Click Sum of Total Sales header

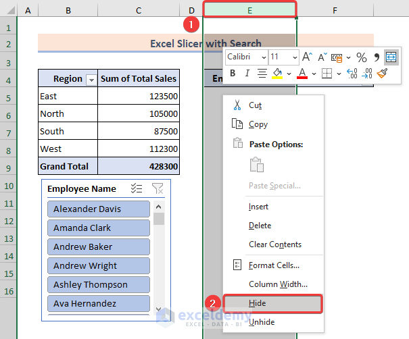point(139,78)
